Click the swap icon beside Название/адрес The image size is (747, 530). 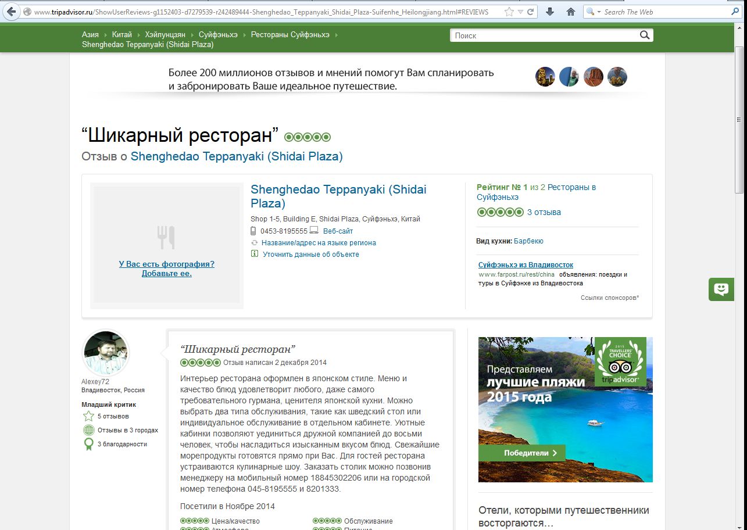[254, 242]
